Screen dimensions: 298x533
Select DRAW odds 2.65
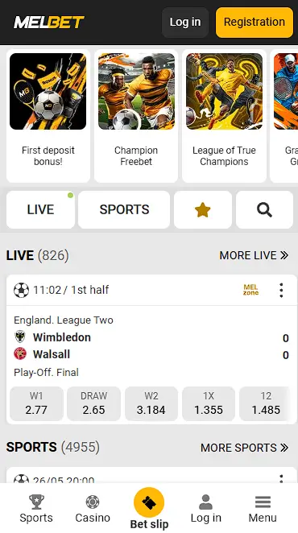[93, 404]
